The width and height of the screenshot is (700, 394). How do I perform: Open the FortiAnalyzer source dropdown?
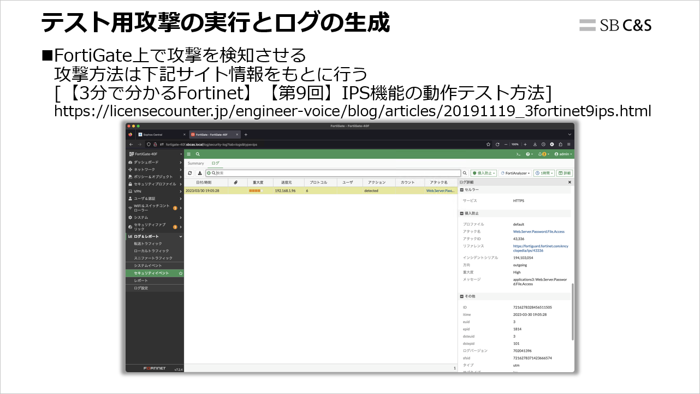[x=515, y=173]
